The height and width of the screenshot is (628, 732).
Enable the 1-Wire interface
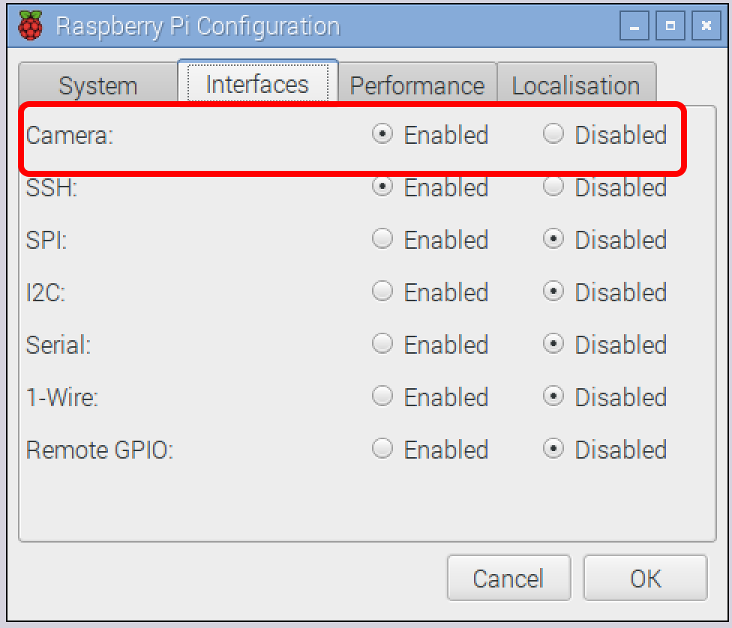click(x=382, y=397)
